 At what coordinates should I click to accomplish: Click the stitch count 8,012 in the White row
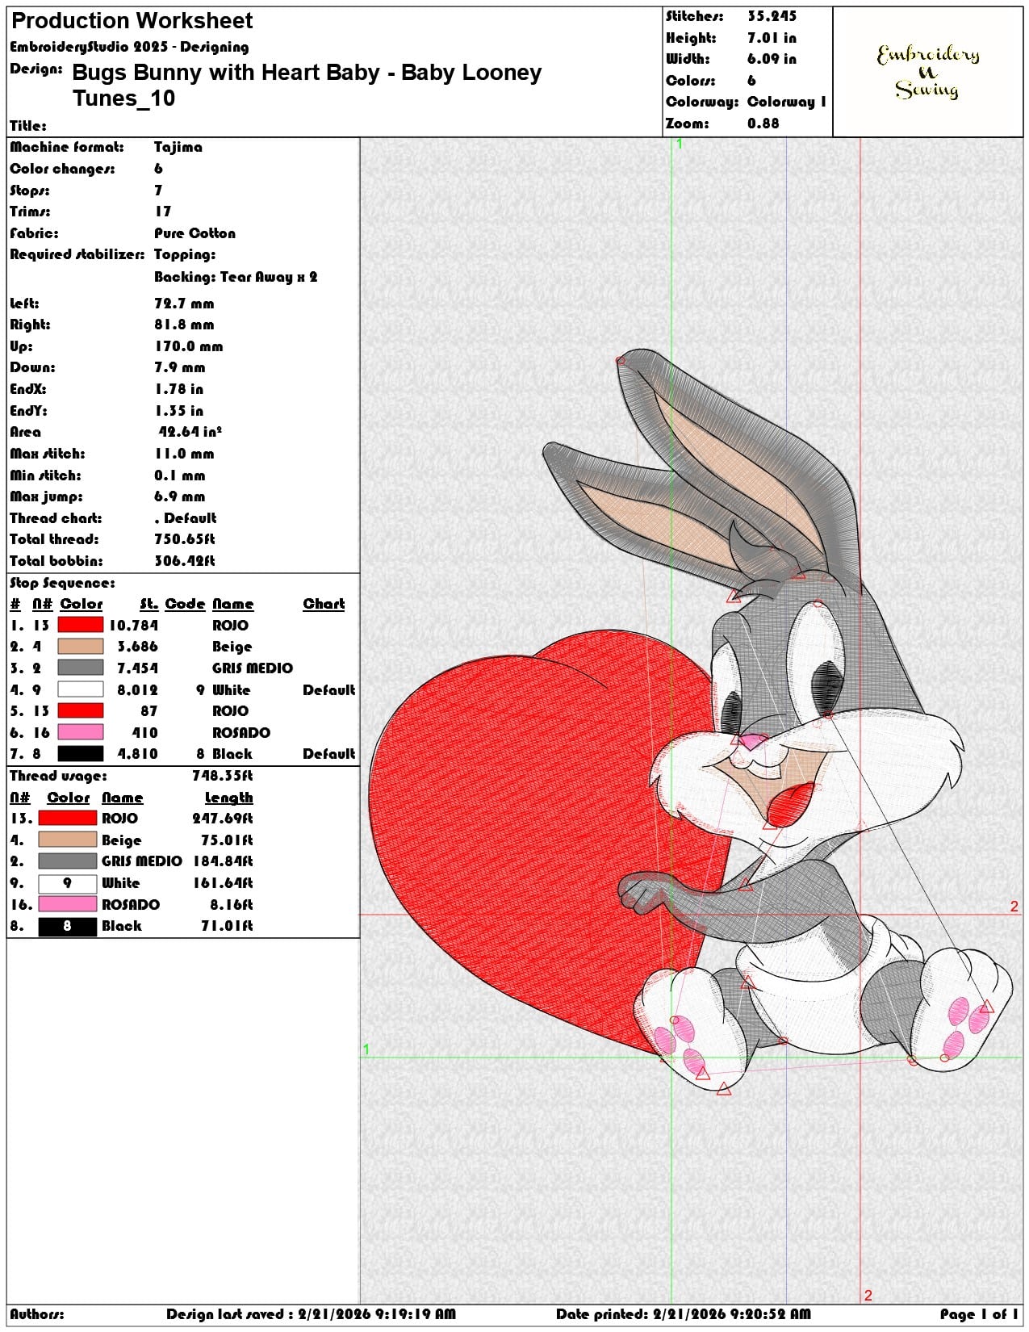click(x=137, y=689)
